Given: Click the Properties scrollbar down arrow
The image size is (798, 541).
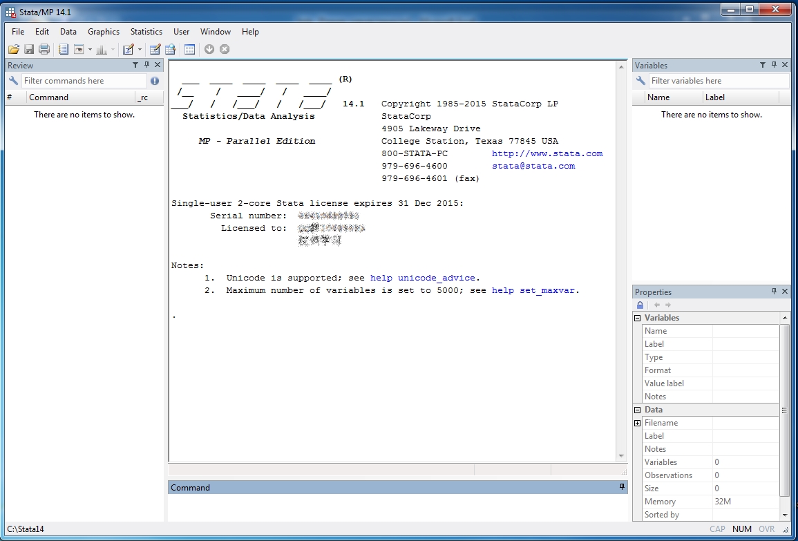Looking at the screenshot, I should pyautogui.click(x=785, y=515).
